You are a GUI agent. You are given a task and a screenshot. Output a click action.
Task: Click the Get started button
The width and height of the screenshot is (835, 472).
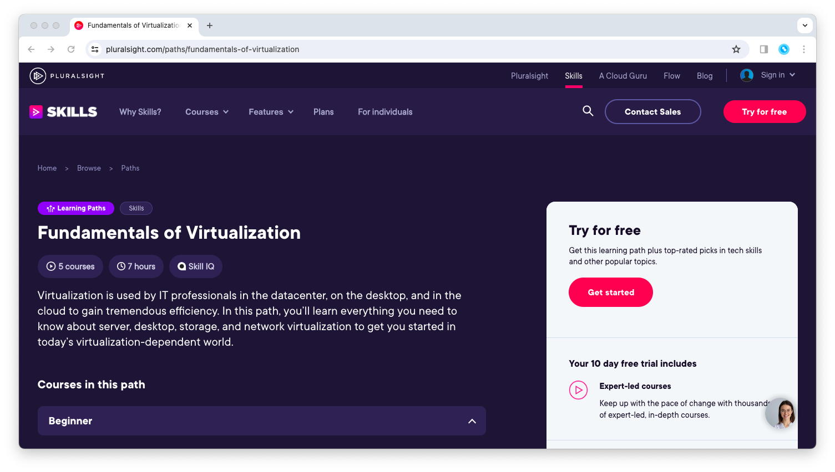click(610, 292)
